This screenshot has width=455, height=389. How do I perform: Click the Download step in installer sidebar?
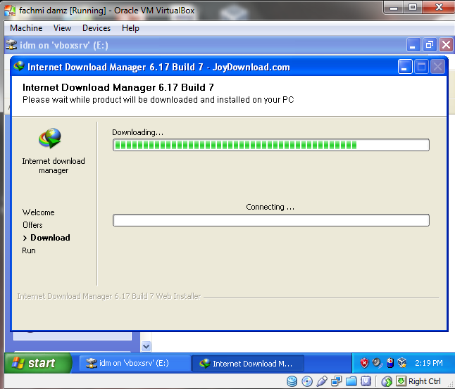(46, 238)
